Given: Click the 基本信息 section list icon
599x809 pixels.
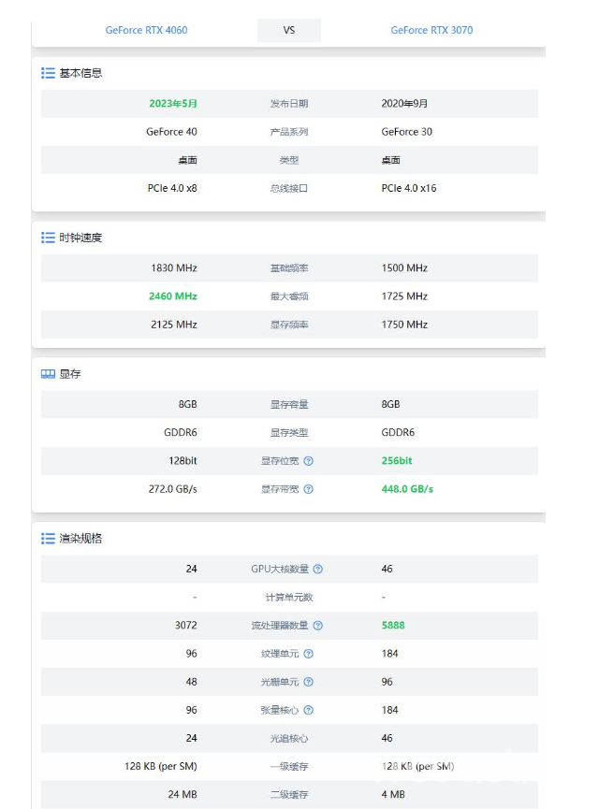Looking at the screenshot, I should (48, 73).
